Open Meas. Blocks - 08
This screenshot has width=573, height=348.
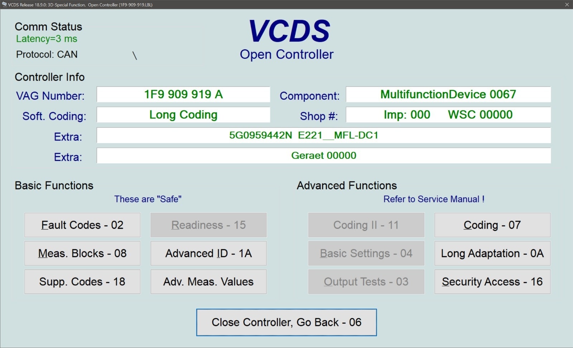(82, 253)
